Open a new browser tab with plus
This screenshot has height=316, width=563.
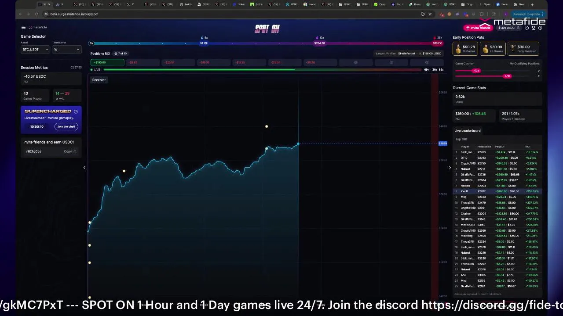532,4
